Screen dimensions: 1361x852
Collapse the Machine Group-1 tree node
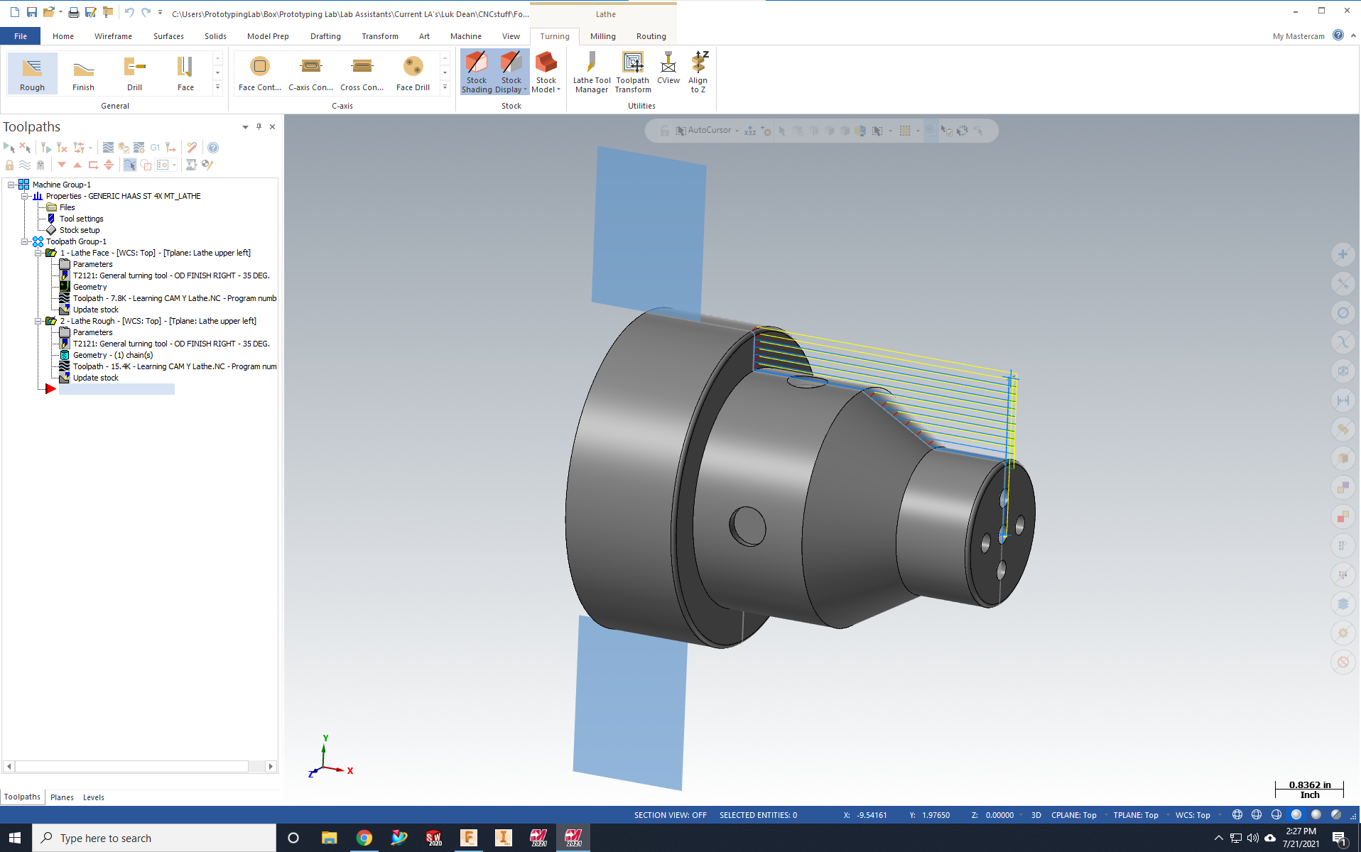(x=11, y=185)
